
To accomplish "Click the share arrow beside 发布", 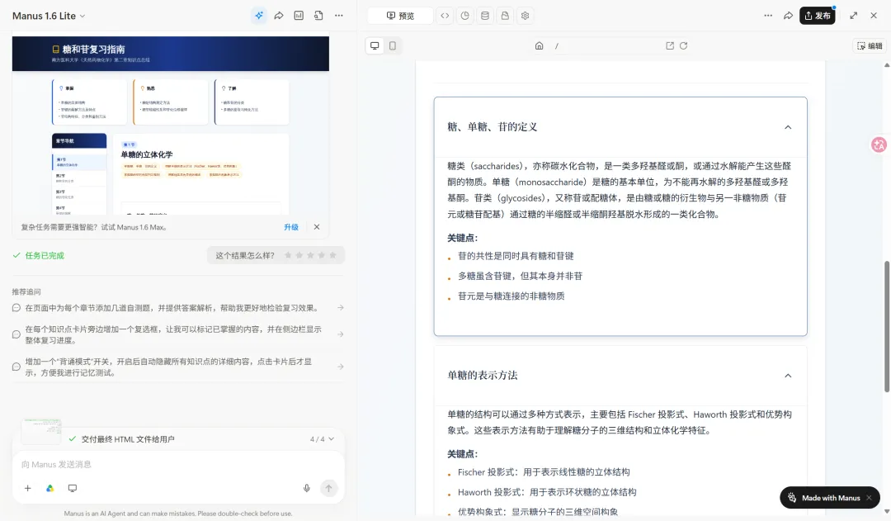I will 788,16.
